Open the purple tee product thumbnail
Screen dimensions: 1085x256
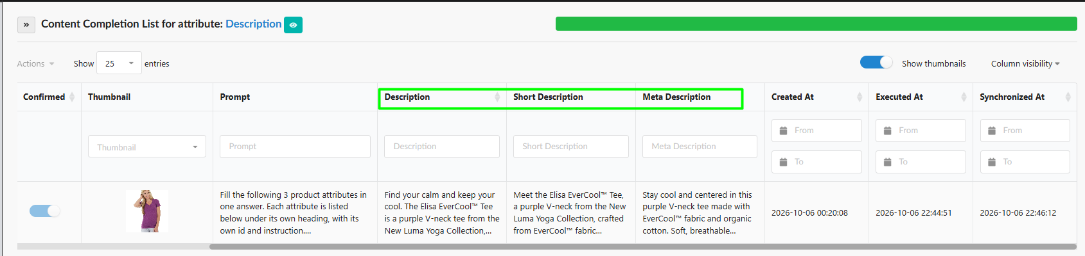(147, 211)
